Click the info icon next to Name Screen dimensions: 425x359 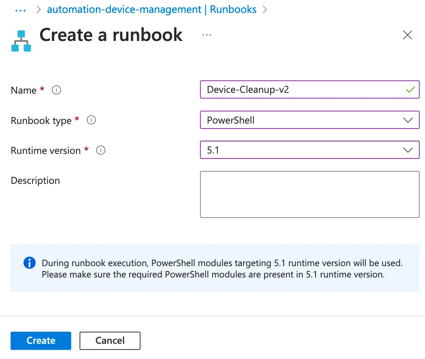(x=56, y=90)
